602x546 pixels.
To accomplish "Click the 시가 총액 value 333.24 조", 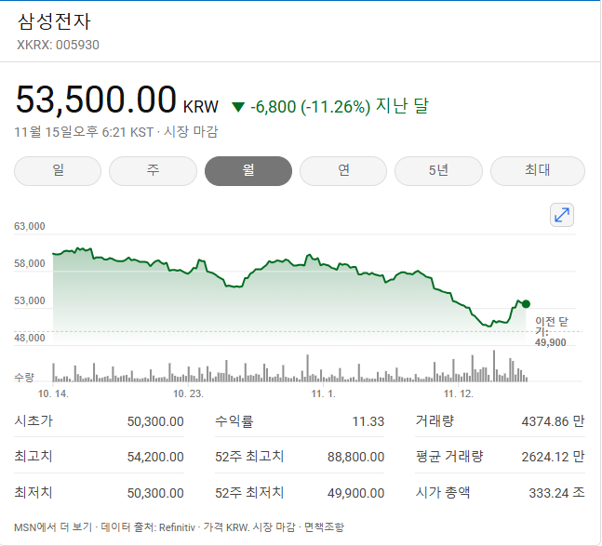I will click(556, 493).
